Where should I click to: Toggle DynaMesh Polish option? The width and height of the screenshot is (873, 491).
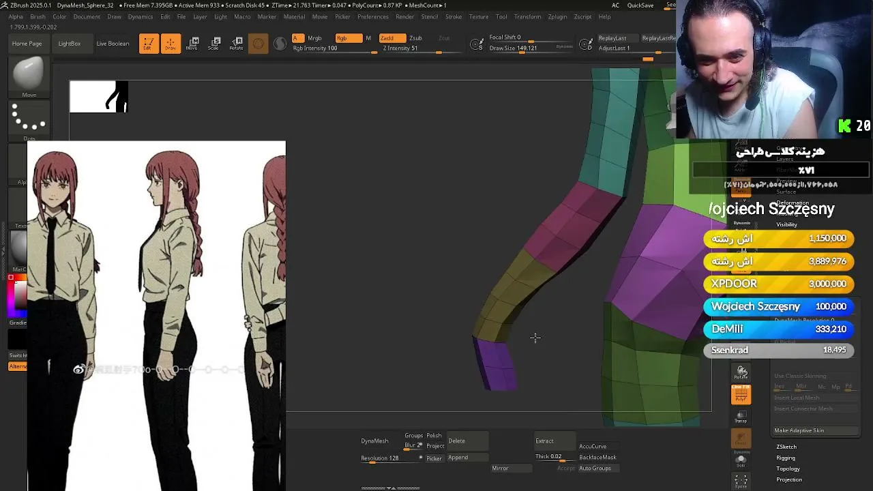tap(434, 436)
